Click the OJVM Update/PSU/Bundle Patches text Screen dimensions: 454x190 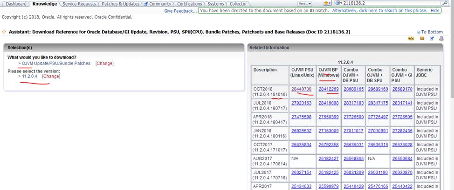tap(56, 63)
